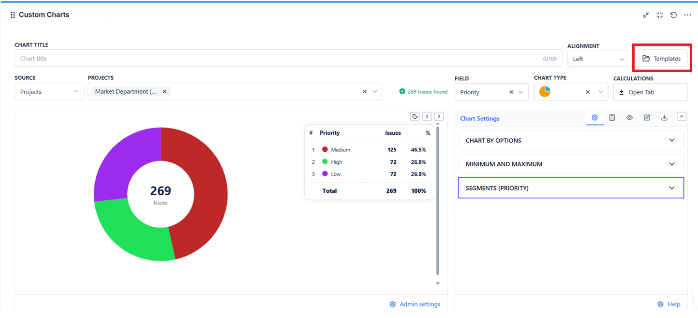Clear all selected projects

[x=365, y=91]
